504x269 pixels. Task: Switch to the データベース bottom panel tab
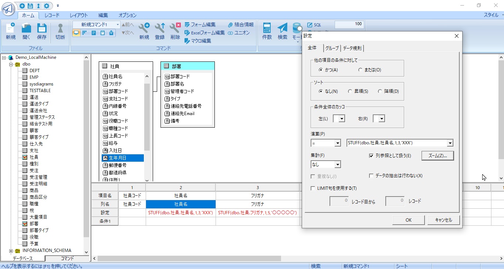click(23, 258)
